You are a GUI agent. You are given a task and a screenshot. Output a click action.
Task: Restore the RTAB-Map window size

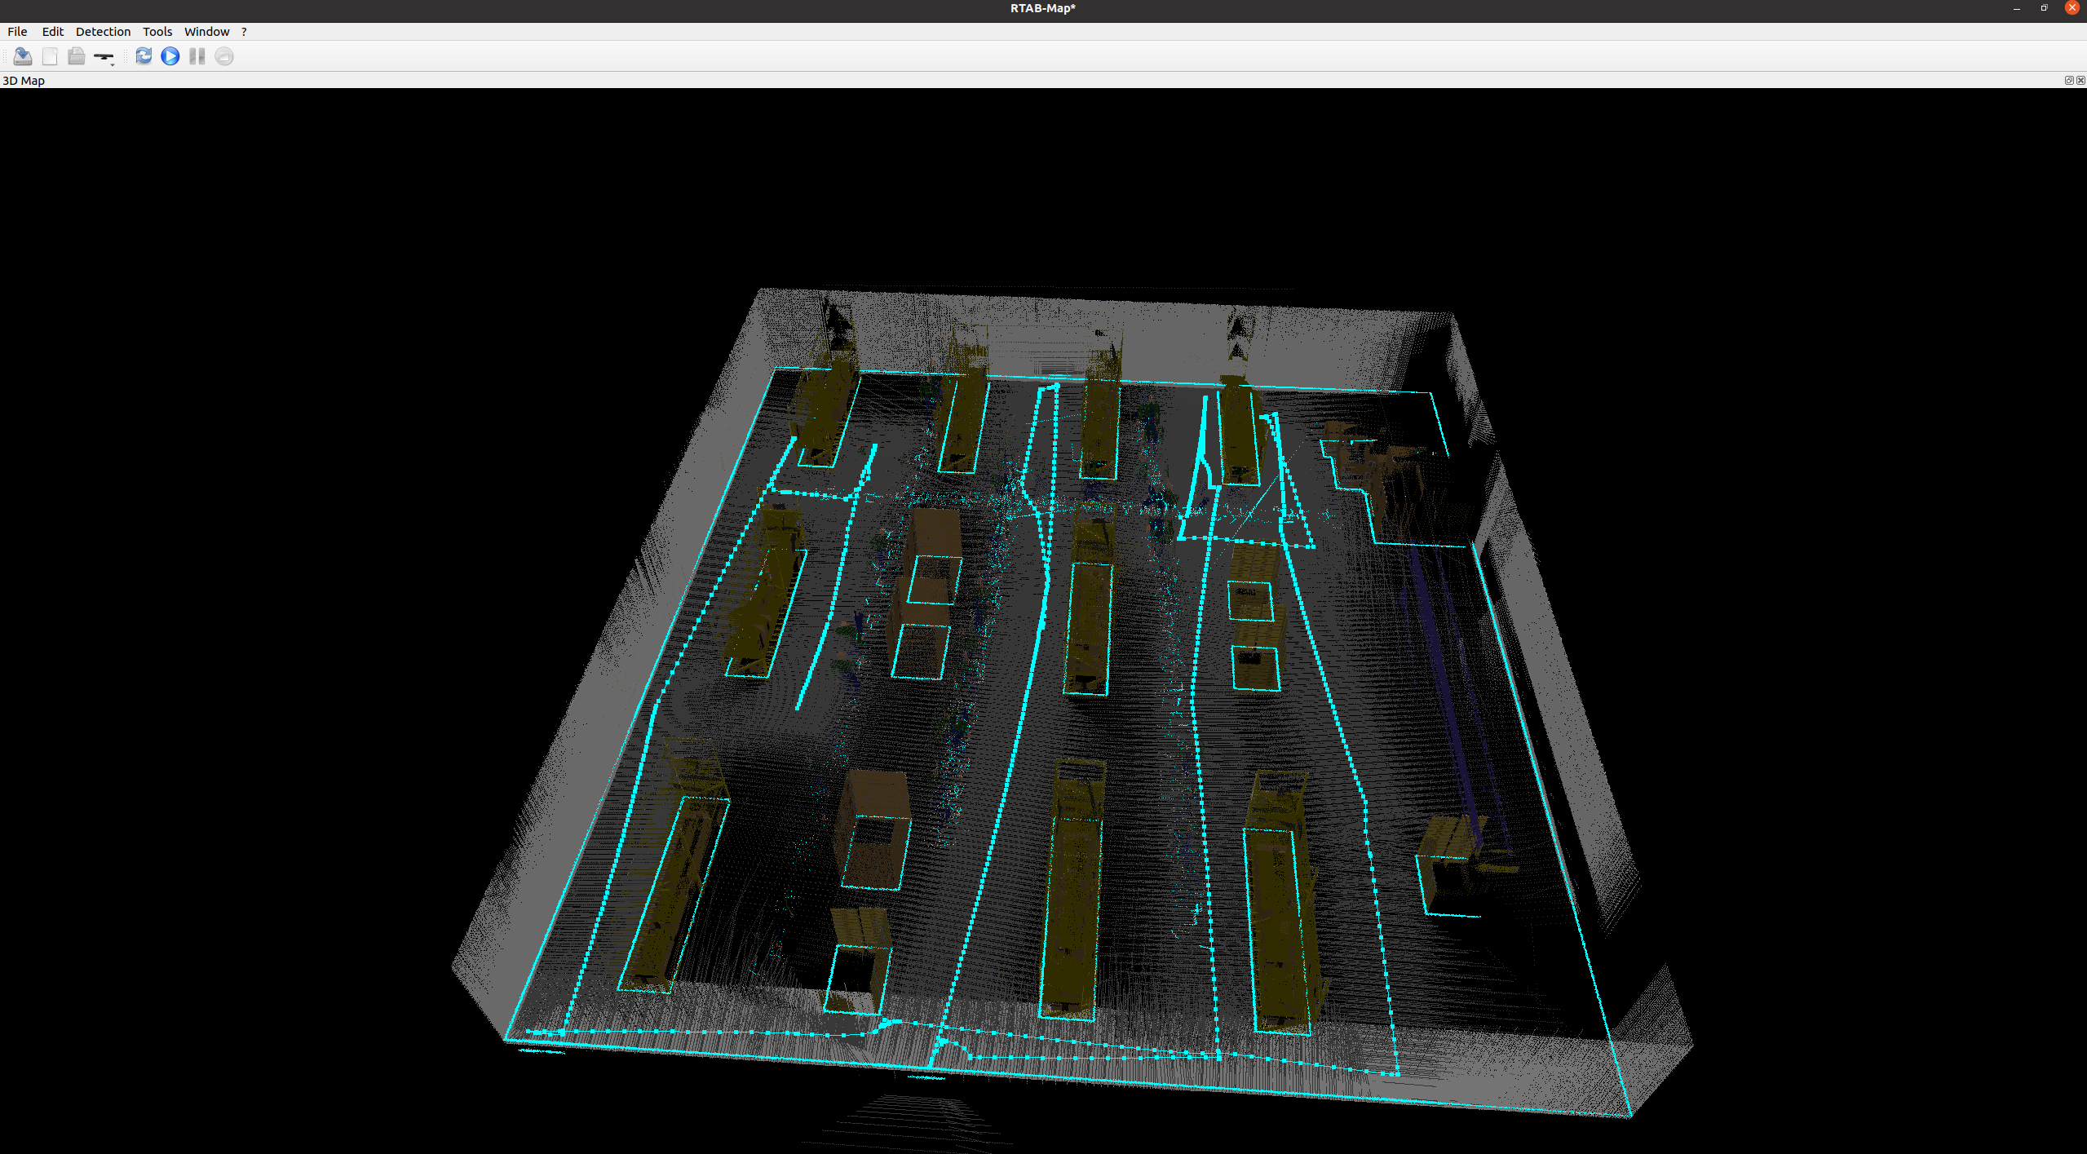(2044, 8)
